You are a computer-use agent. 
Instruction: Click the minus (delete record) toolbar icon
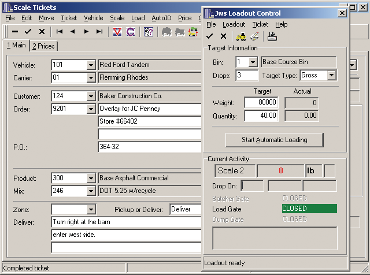point(15,31)
